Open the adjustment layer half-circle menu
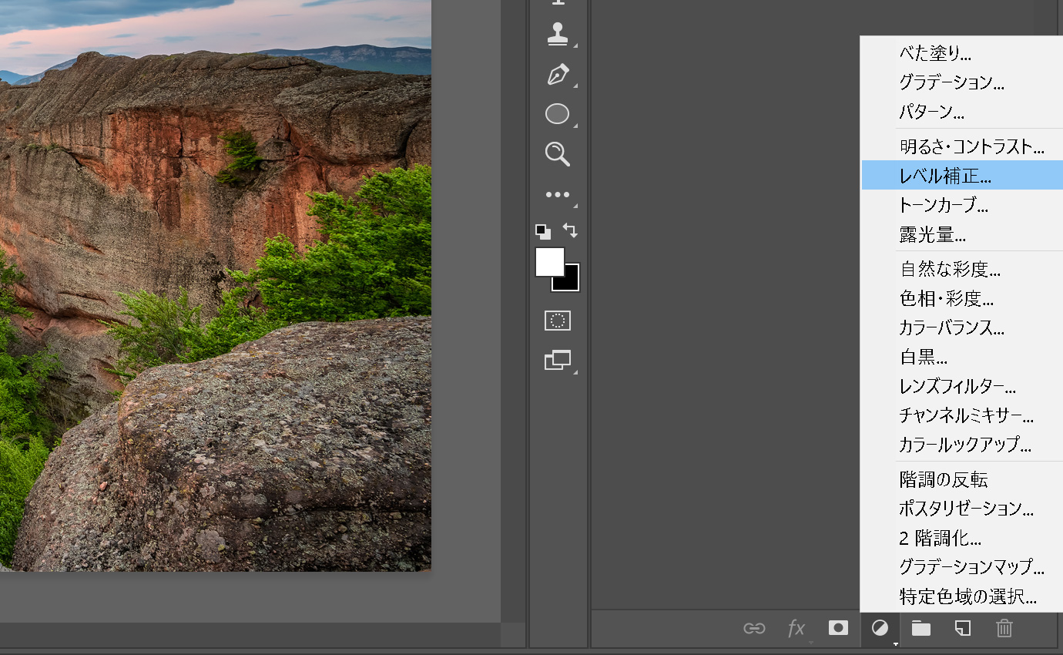Viewport: 1063px width, 655px height. pos(880,628)
